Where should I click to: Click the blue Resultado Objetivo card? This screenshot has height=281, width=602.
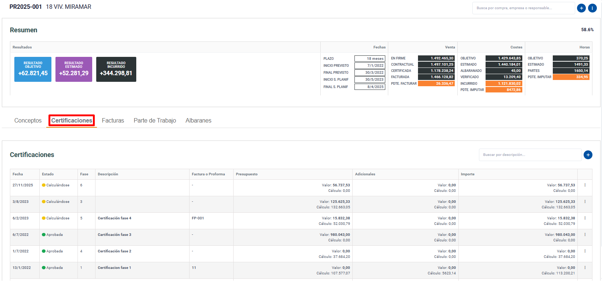(x=33, y=69)
